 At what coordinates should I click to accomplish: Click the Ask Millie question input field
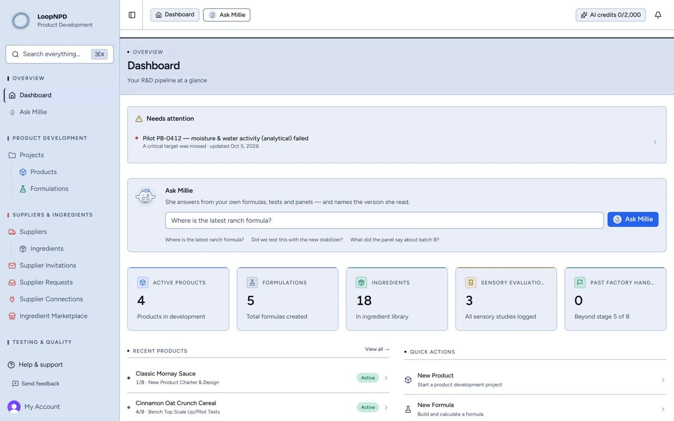coord(384,221)
